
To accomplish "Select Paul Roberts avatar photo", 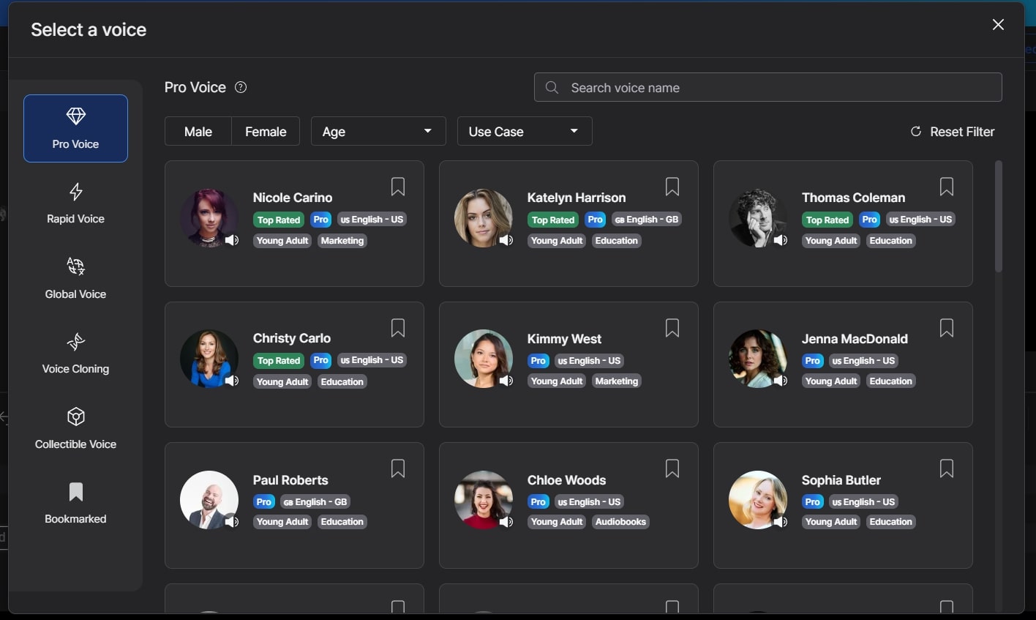I will (209, 500).
